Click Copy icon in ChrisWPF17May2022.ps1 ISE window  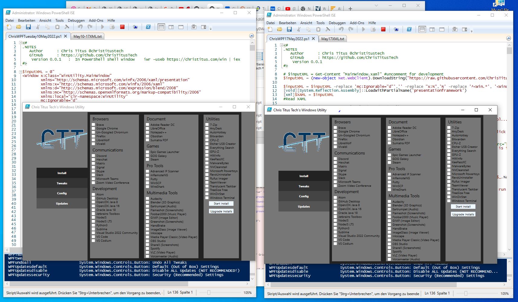[309, 30]
